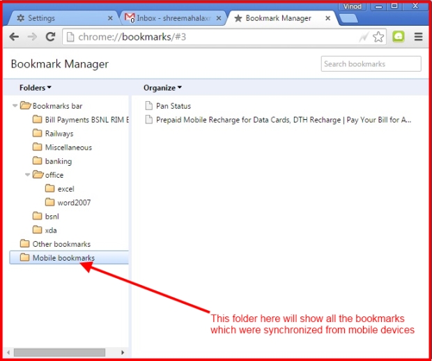The image size is (432, 361).
Task: Click the Vinod profile button
Action: (x=352, y=6)
